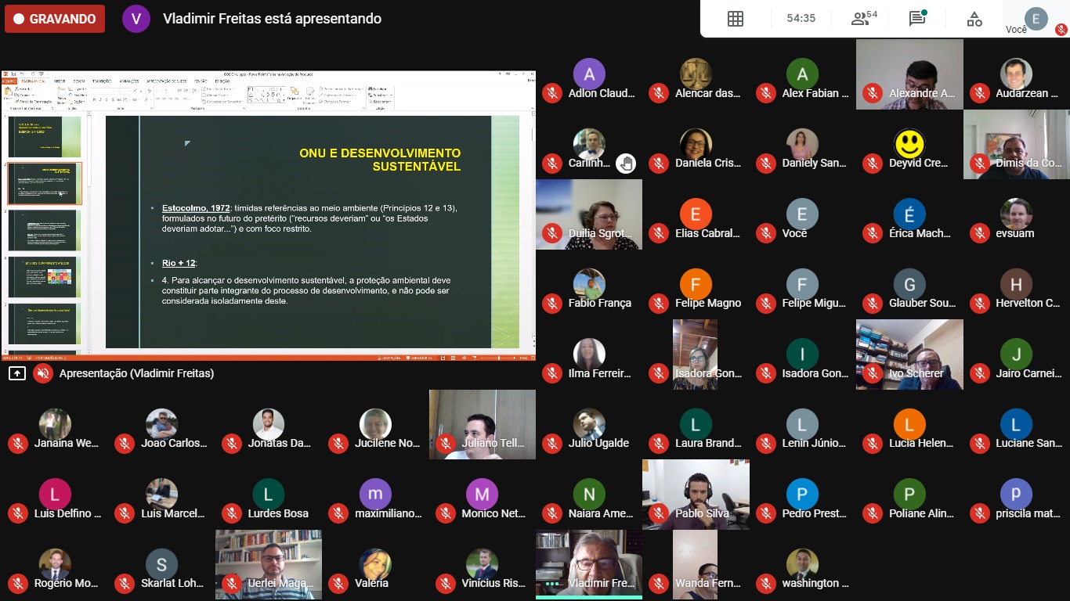
Task: Click Uerlei Maga's video tile with bookshelves
Action: click(x=268, y=563)
